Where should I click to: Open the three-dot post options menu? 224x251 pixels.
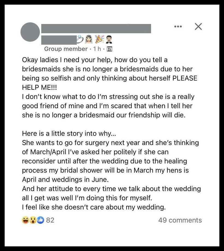click(x=178, y=26)
